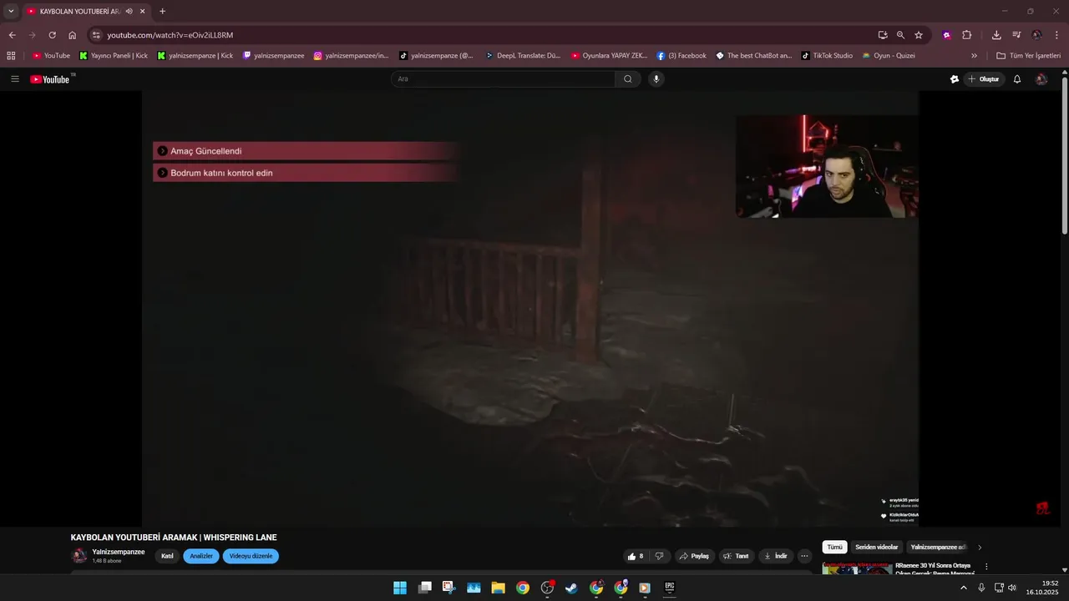Open YouTube account avatar menu
Image resolution: width=1069 pixels, height=601 pixels.
coord(1041,79)
